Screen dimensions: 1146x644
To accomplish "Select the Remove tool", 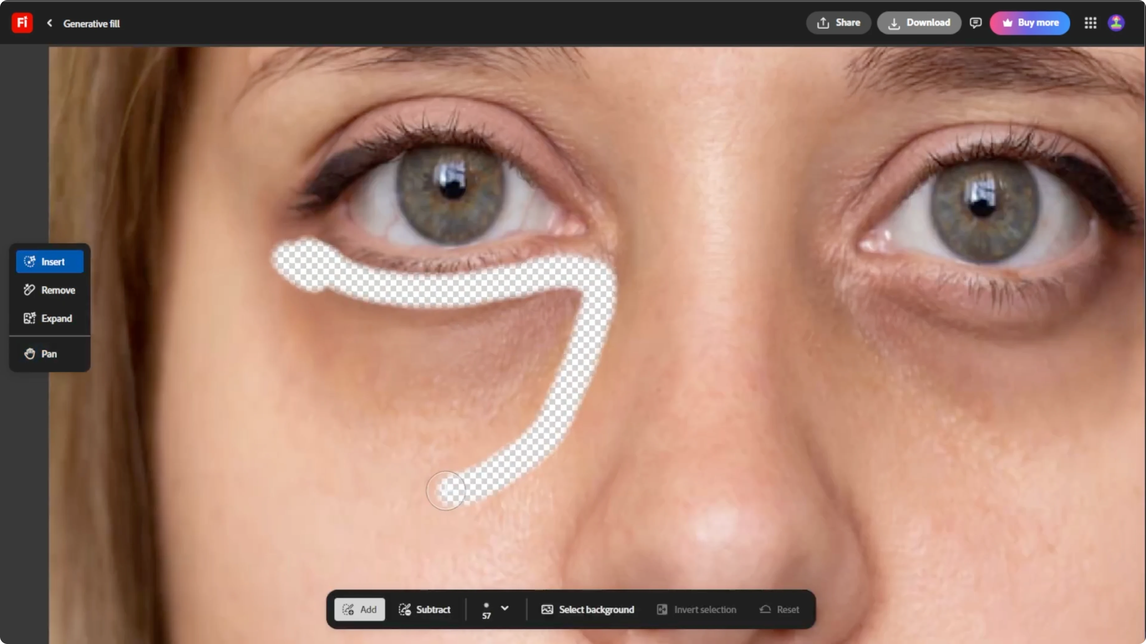I will click(50, 290).
